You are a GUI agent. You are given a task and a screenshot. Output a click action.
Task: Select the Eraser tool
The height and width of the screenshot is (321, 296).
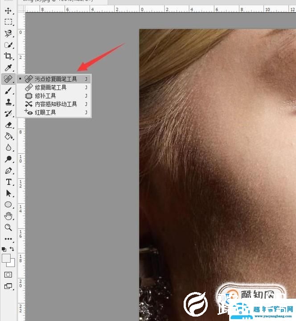click(x=8, y=125)
